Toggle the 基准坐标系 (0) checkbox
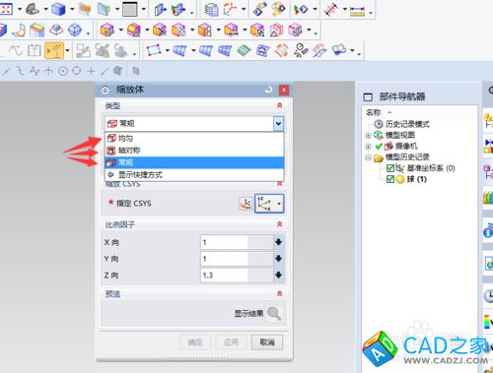Screen dimensions: 493x373 click(390, 168)
